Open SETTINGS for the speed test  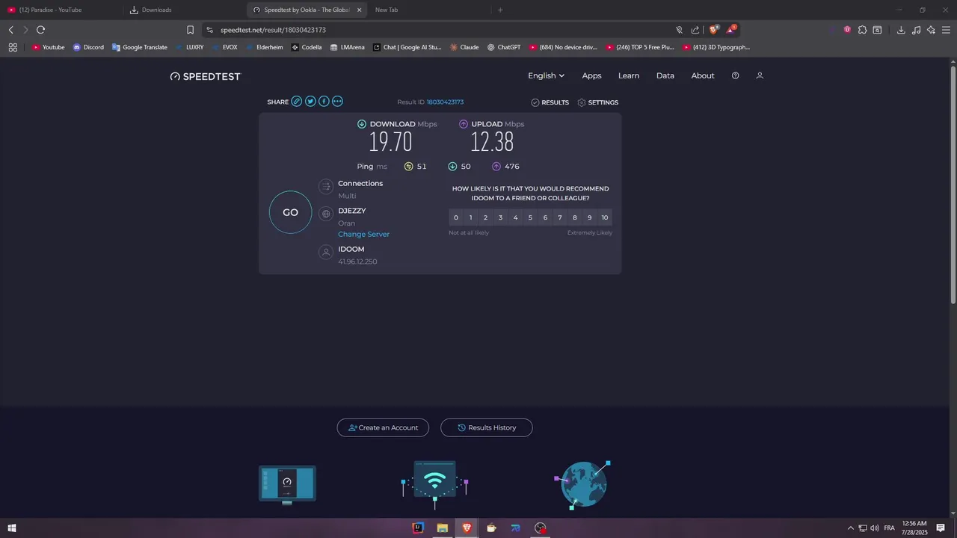[x=597, y=102]
